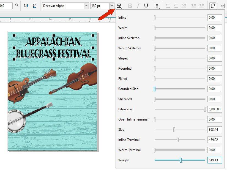Click the highlighted O toolbar icon
This screenshot has width=227, height=172.
212,6
